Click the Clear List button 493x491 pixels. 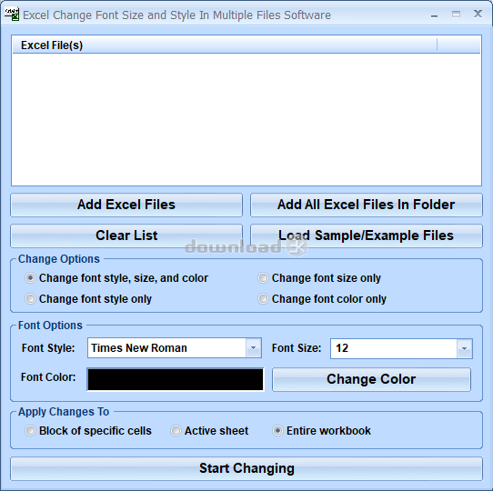pos(126,235)
